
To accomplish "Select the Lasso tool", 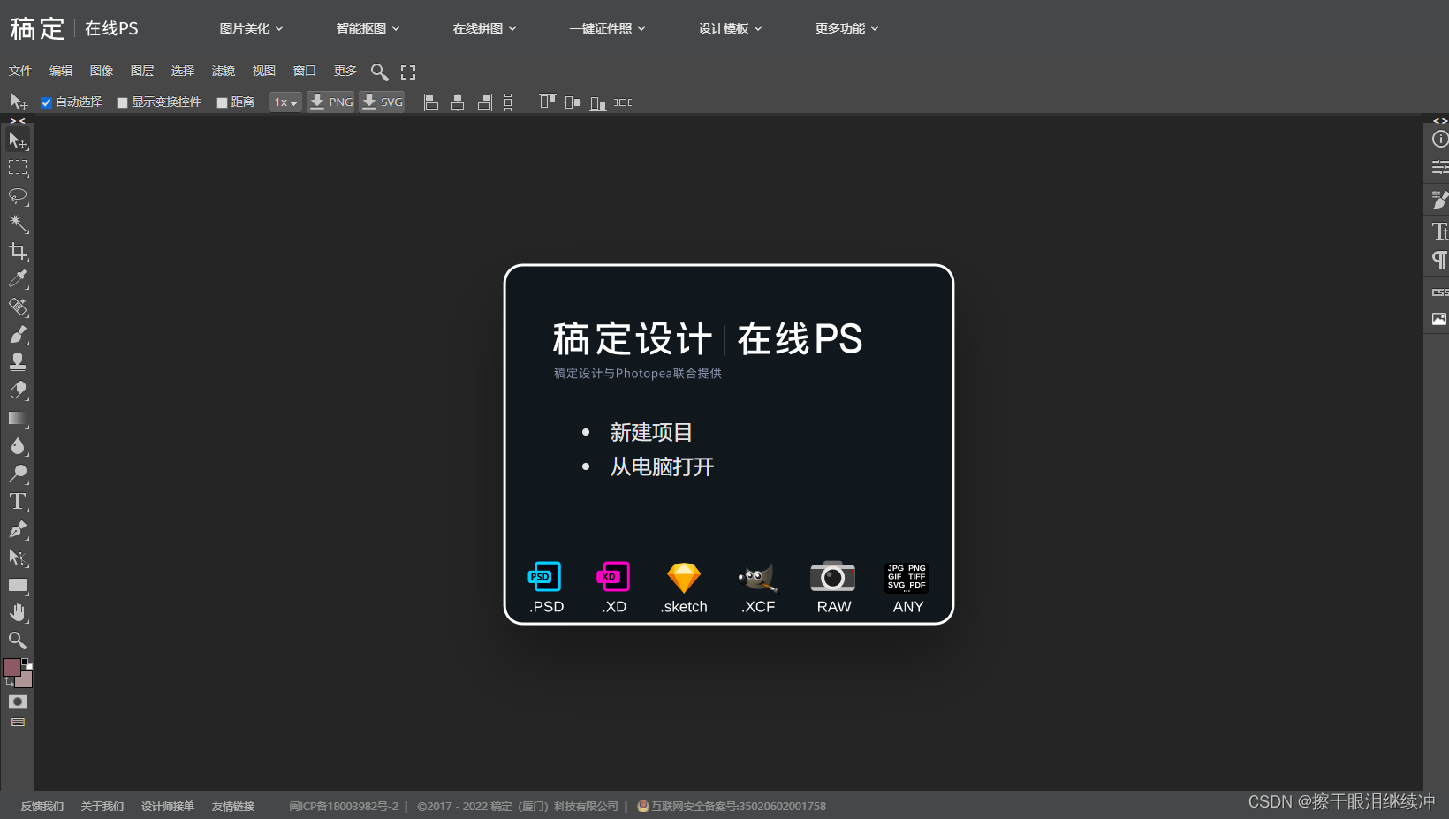I will tap(18, 196).
